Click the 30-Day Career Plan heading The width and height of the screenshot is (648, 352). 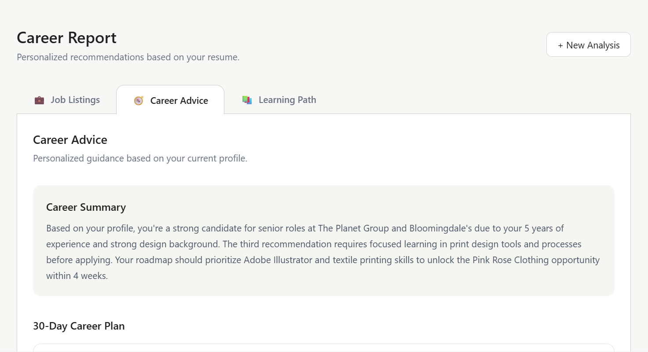[79, 326]
